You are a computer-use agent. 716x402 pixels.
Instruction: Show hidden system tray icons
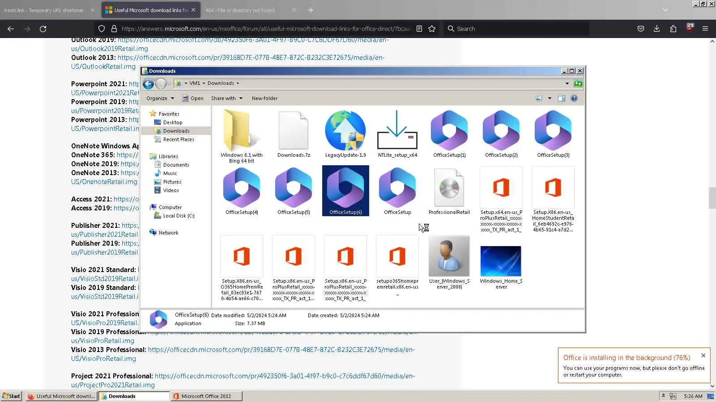click(663, 396)
